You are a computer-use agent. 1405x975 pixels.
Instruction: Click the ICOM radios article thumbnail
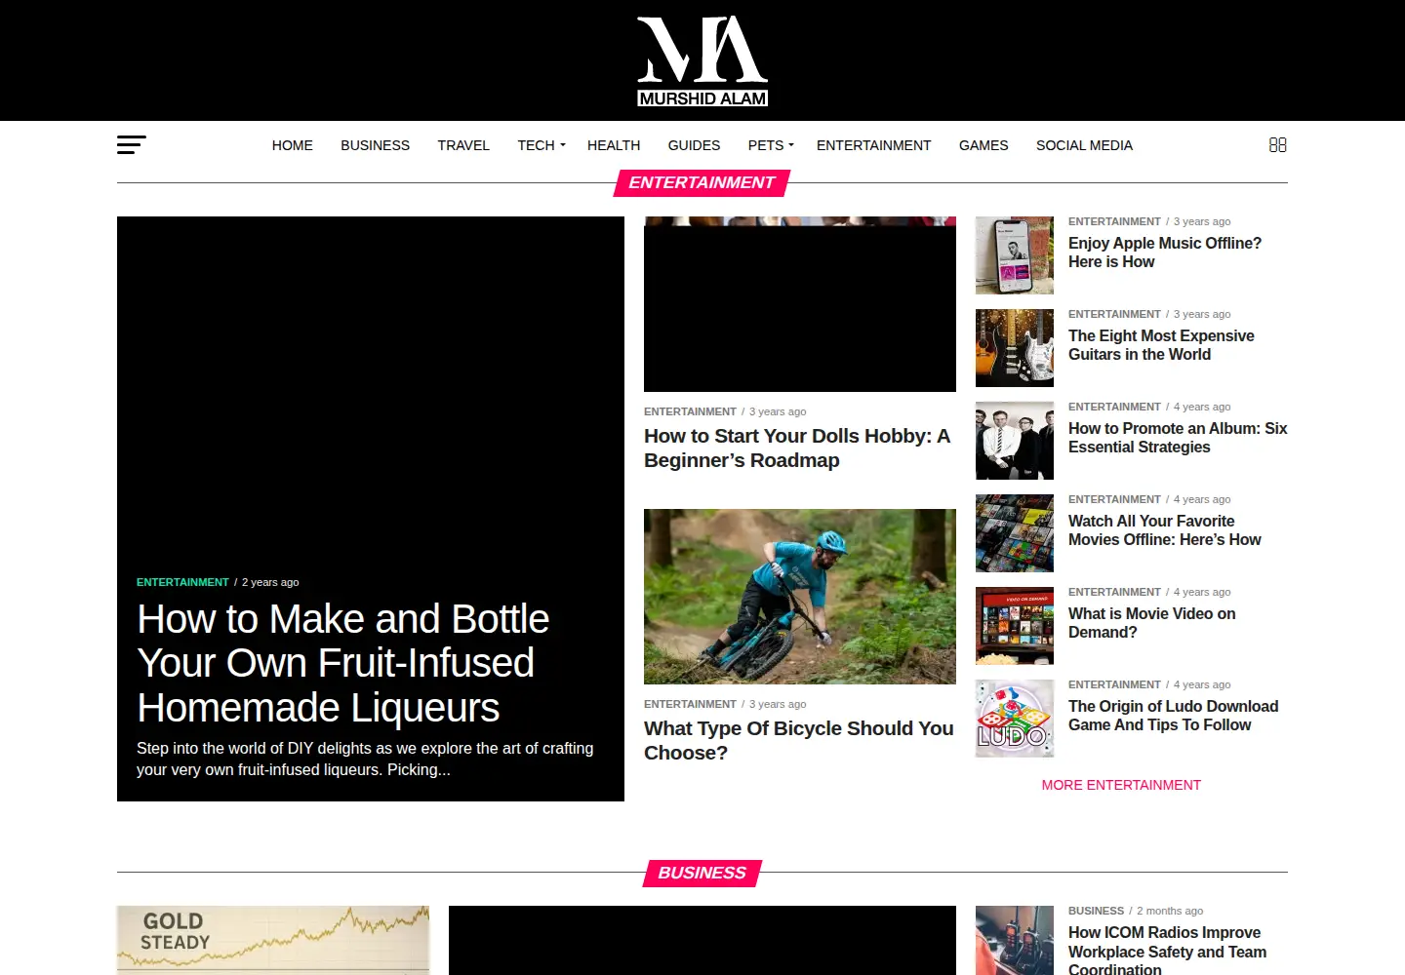1015,940
